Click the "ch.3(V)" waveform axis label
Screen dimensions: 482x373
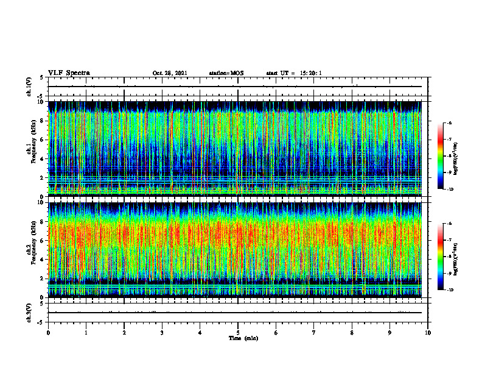pyautogui.click(x=29, y=313)
